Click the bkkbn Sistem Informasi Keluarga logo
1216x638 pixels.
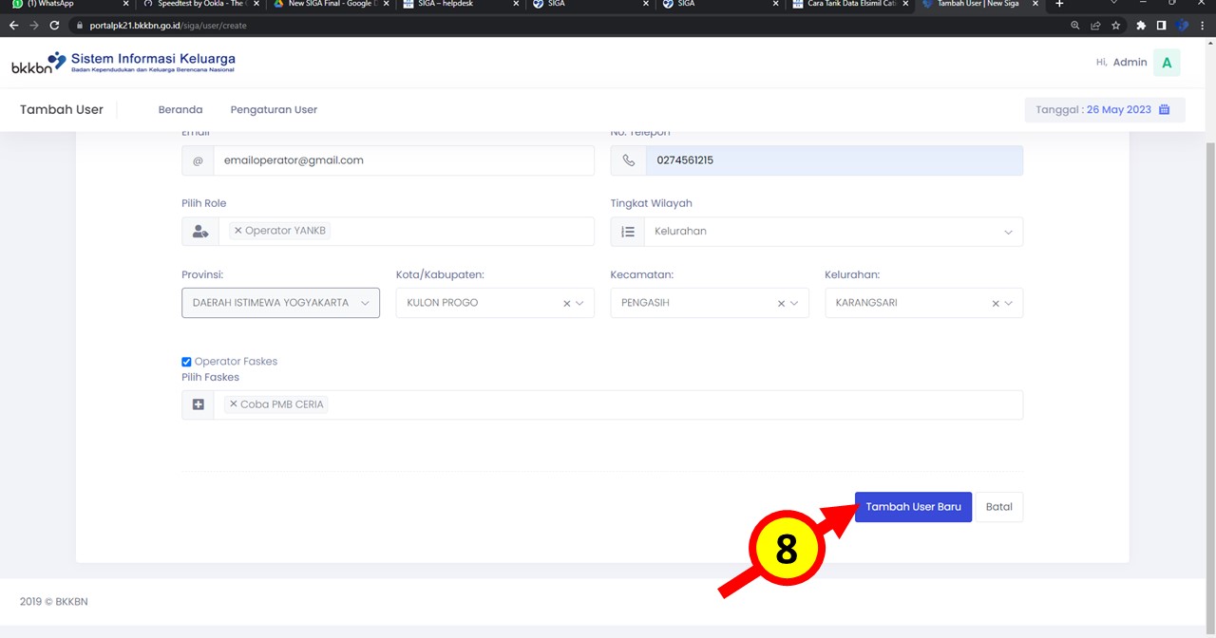pos(123,61)
